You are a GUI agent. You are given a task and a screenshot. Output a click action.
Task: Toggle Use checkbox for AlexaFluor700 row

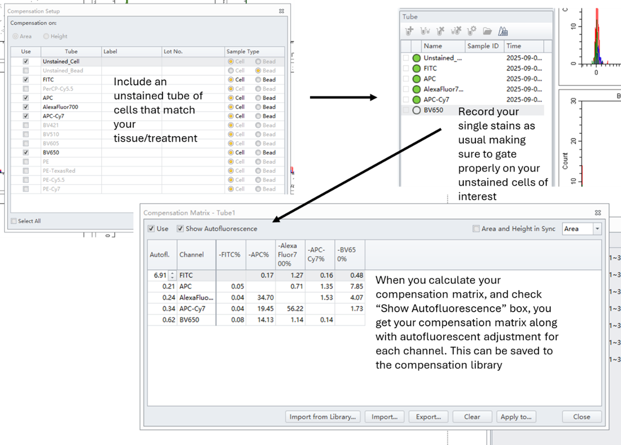tap(26, 107)
